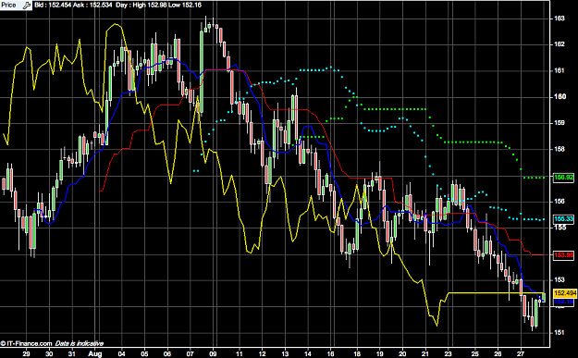This screenshot has height=358, width=578.
Task: Click the 158 price axis label
Action: [559, 149]
